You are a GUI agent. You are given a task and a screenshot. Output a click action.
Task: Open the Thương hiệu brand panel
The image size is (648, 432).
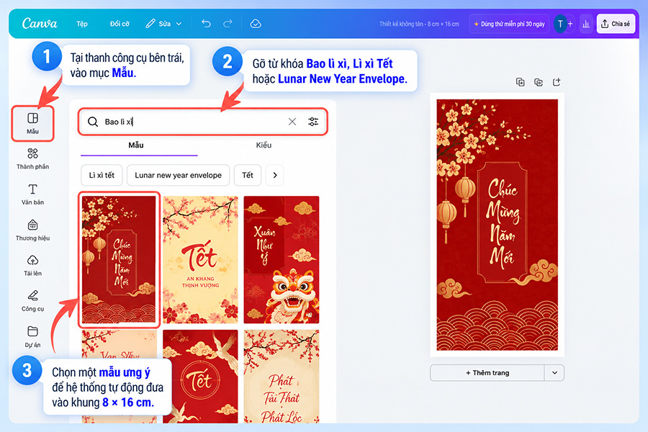32,230
